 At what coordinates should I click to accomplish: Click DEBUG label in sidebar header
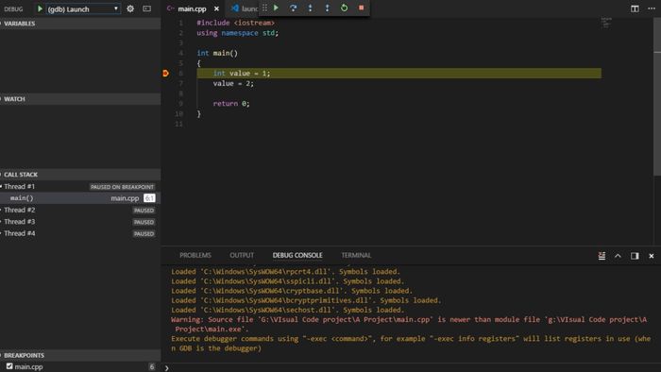pos(13,8)
